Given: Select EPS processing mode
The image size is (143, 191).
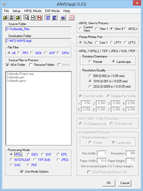Looking at the screenshot, I should (x=62, y=155).
